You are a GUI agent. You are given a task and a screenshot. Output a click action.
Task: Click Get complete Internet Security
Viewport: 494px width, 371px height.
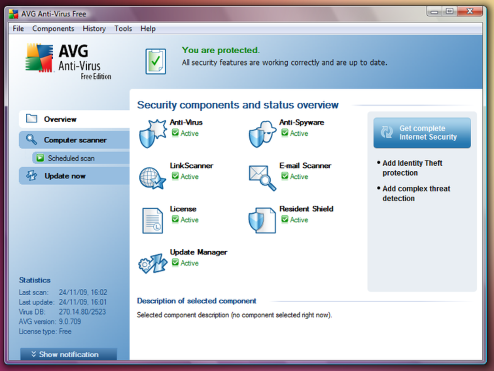422,133
